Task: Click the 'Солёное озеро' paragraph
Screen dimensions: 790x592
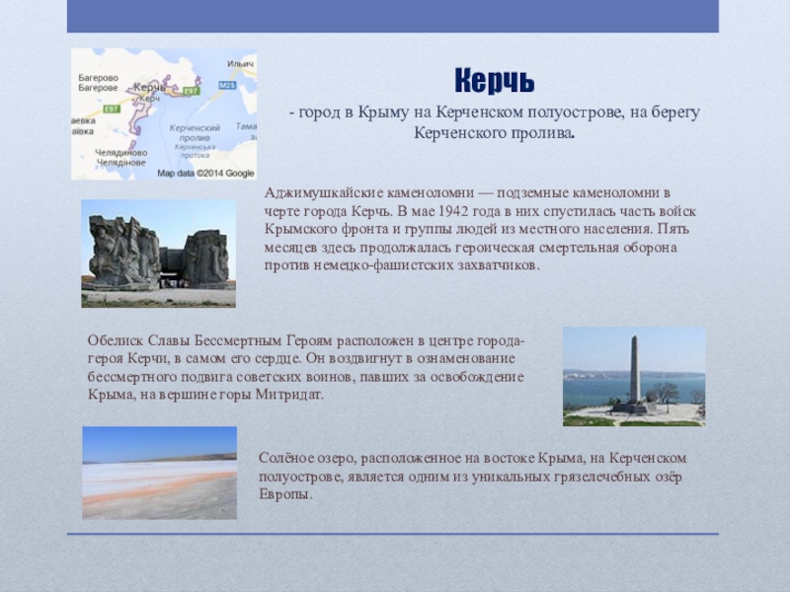Action: 473,476
